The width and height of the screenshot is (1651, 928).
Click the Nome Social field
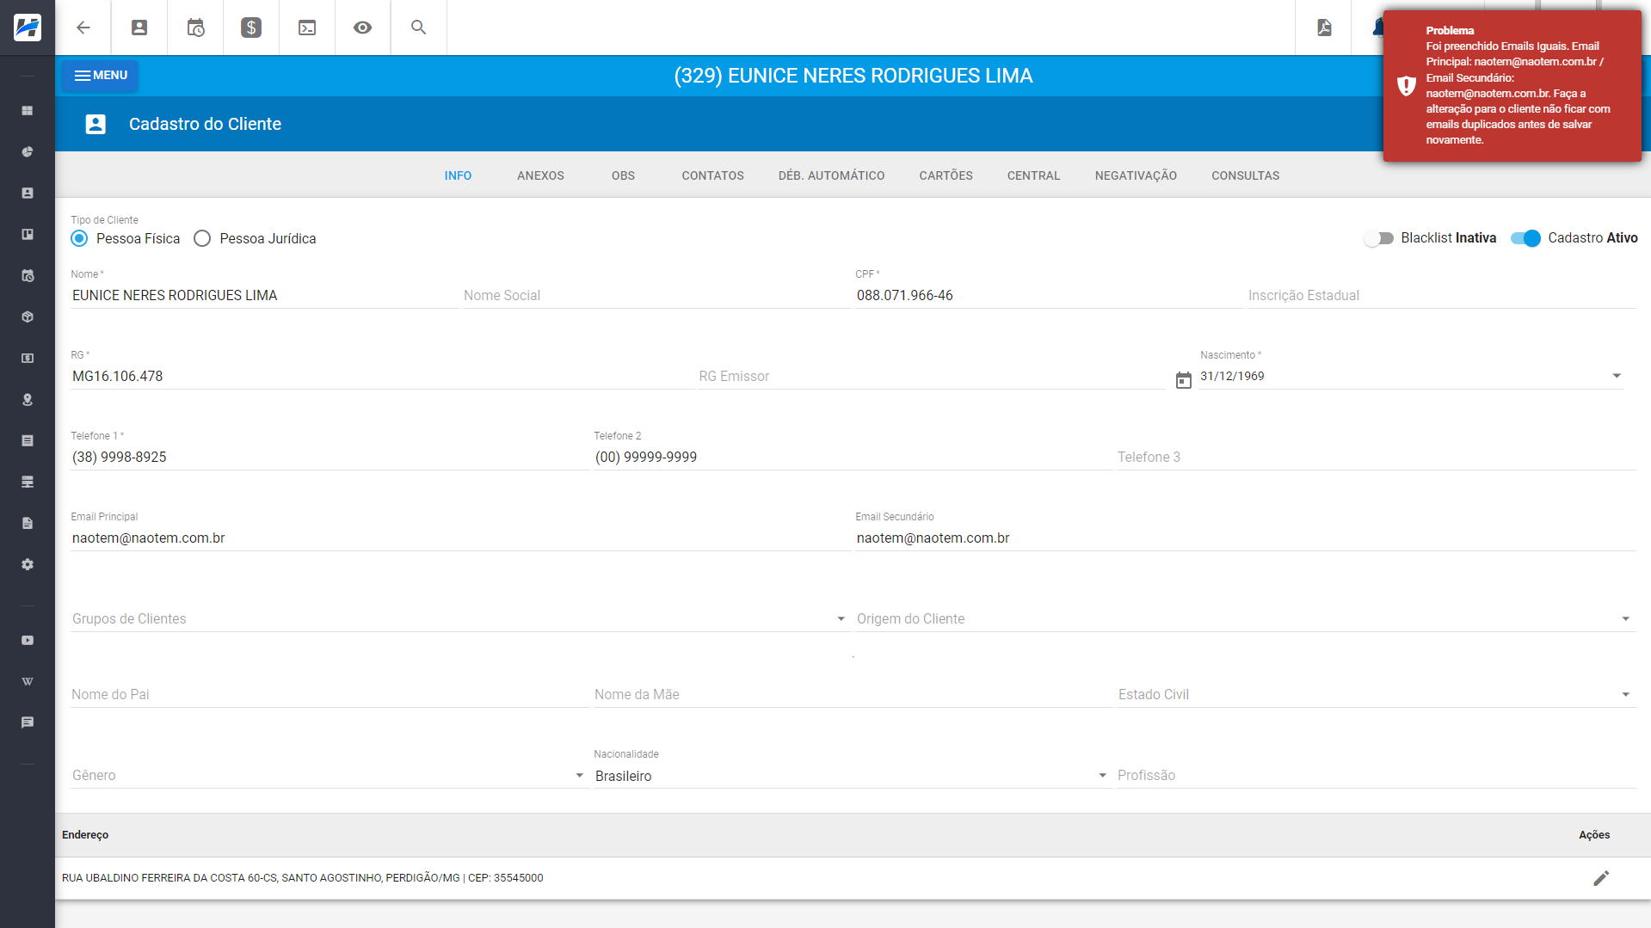(656, 296)
